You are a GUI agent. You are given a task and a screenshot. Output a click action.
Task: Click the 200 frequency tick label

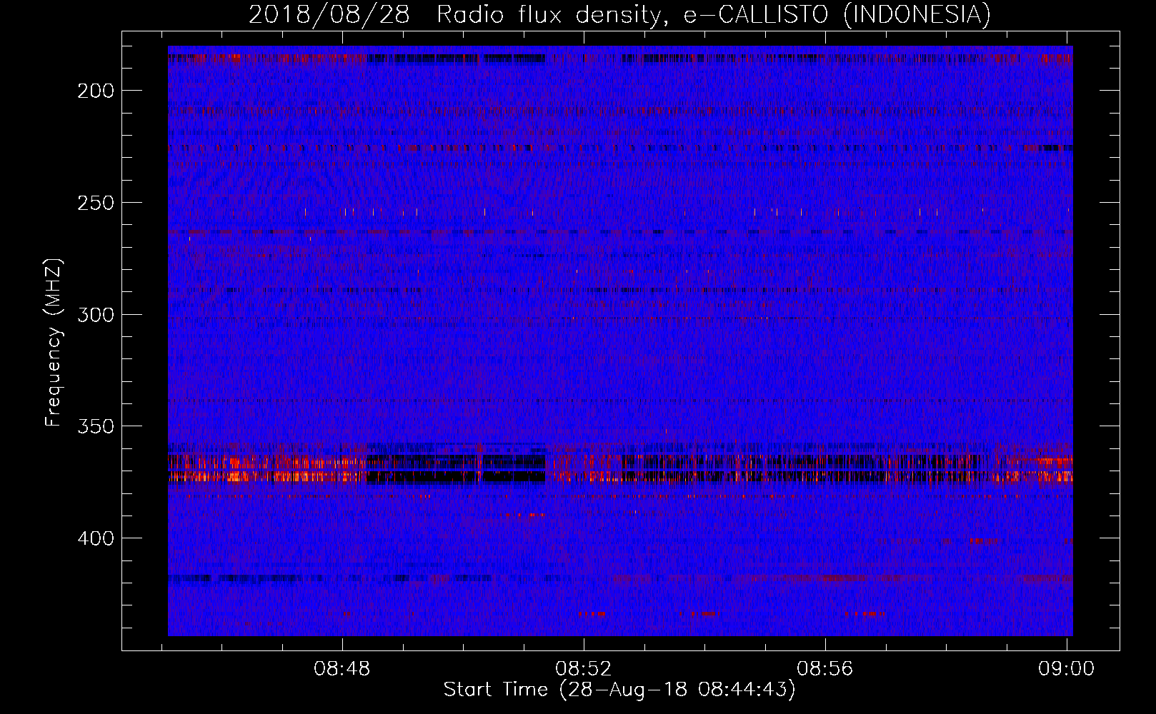pyautogui.click(x=96, y=91)
